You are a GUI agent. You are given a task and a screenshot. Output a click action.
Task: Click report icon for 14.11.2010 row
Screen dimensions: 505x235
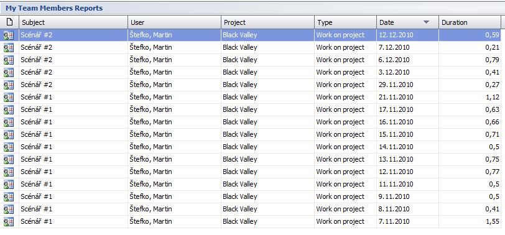[9, 147]
